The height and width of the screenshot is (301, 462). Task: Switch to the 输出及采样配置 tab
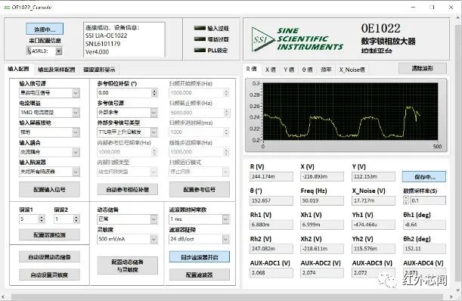coord(56,70)
